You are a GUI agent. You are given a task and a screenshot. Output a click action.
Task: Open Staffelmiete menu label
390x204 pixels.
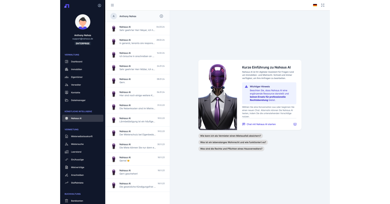(77, 183)
